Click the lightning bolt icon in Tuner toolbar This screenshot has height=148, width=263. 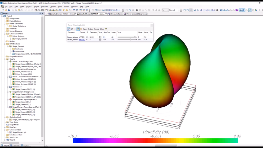81,29
